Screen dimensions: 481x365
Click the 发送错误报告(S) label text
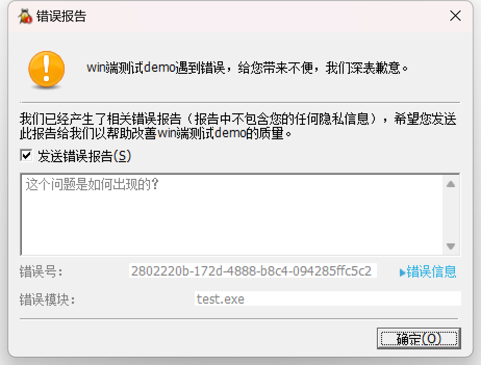[x=84, y=156]
